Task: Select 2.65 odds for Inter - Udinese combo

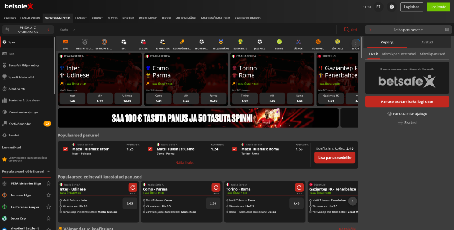Action: (130, 203)
